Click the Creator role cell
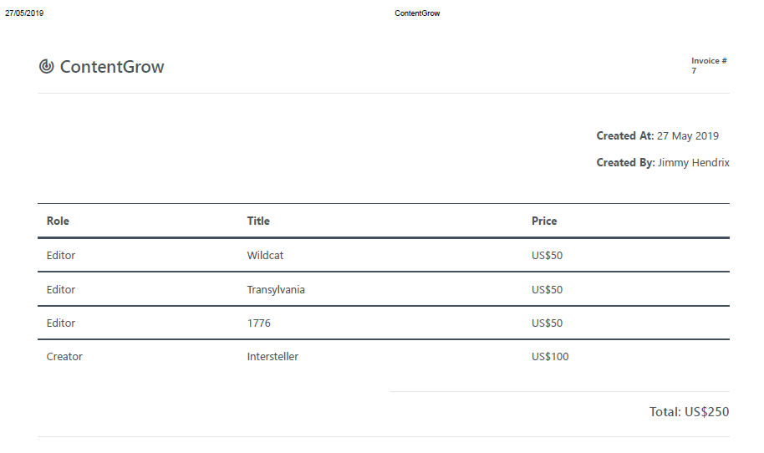 coord(64,357)
